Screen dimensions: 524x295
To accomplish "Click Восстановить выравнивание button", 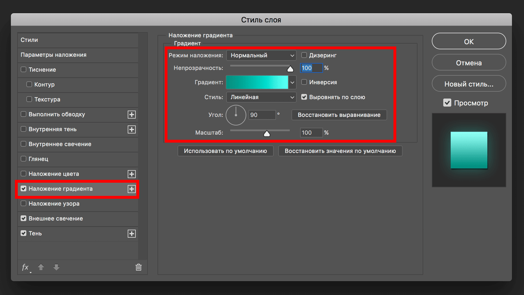I will [339, 115].
